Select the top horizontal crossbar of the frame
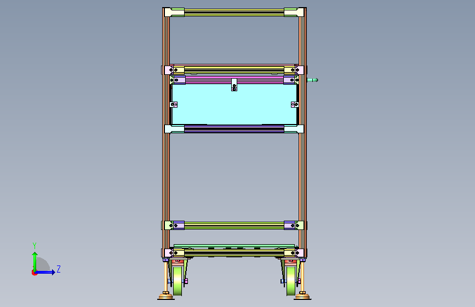This screenshot has height=307, width=475. 234,13
